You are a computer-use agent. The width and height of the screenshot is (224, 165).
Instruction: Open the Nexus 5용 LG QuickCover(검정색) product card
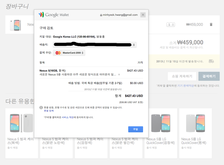(161, 133)
